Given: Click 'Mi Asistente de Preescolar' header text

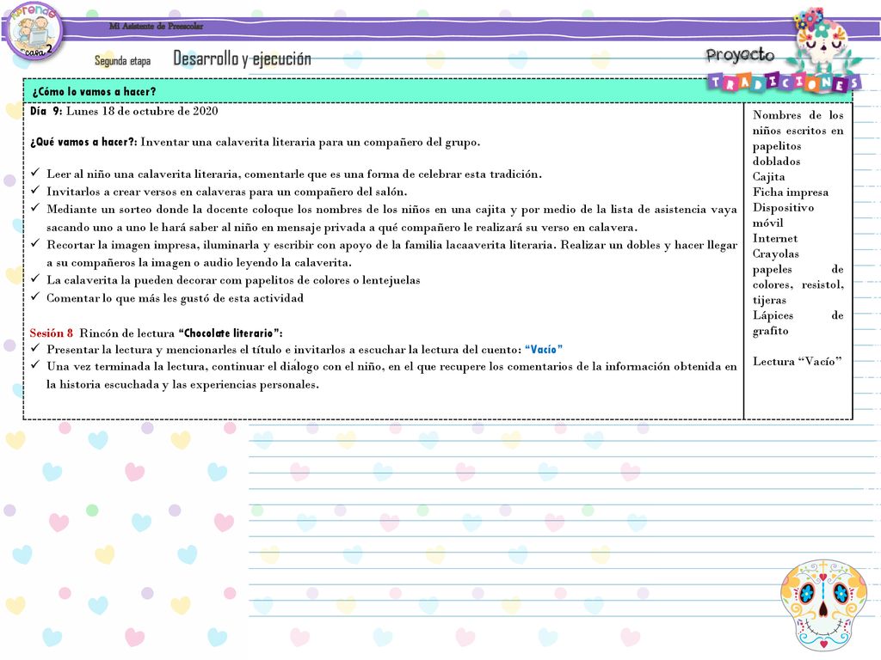Looking at the screenshot, I should tap(157, 26).
